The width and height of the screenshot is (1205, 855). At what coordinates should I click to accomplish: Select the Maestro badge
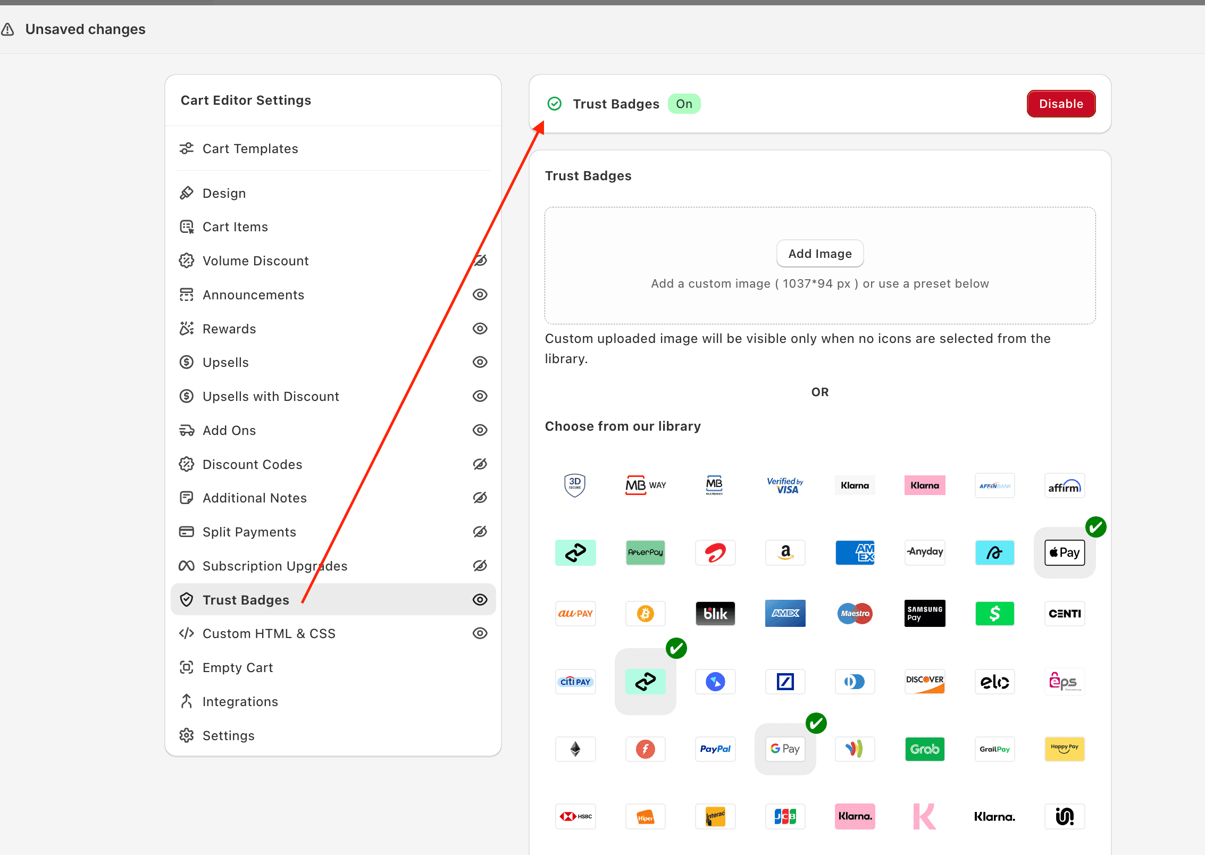coord(855,614)
